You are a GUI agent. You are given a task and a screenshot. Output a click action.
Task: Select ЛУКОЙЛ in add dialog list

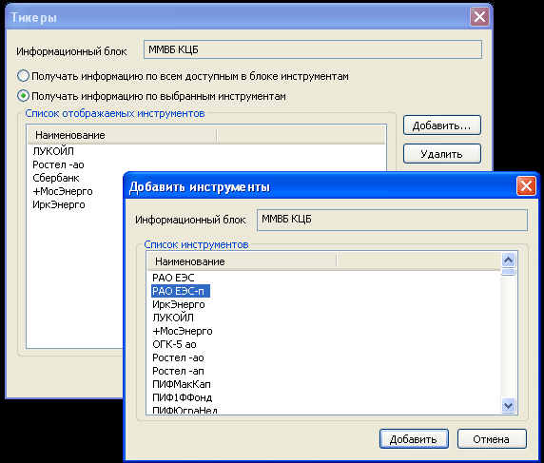click(173, 318)
